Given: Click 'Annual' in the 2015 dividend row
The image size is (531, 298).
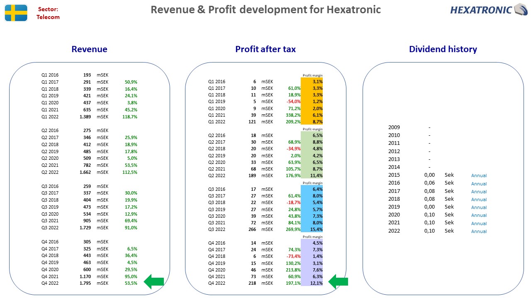Looking at the screenshot, I should (x=479, y=175).
